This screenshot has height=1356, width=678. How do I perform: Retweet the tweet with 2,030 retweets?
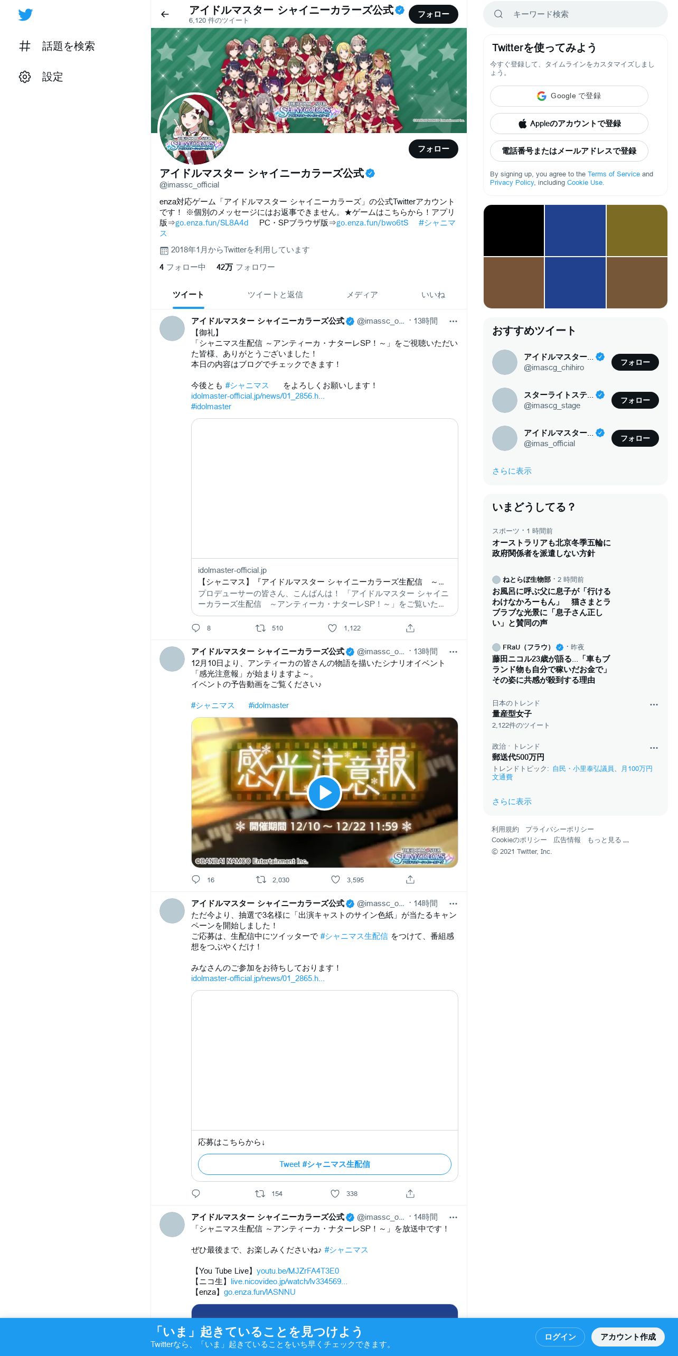point(261,880)
